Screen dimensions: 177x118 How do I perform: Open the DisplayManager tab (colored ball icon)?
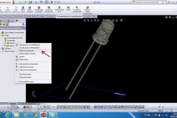click(x=17, y=21)
